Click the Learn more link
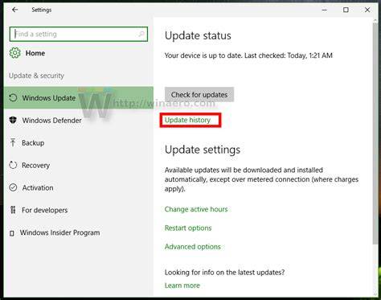 182,286
